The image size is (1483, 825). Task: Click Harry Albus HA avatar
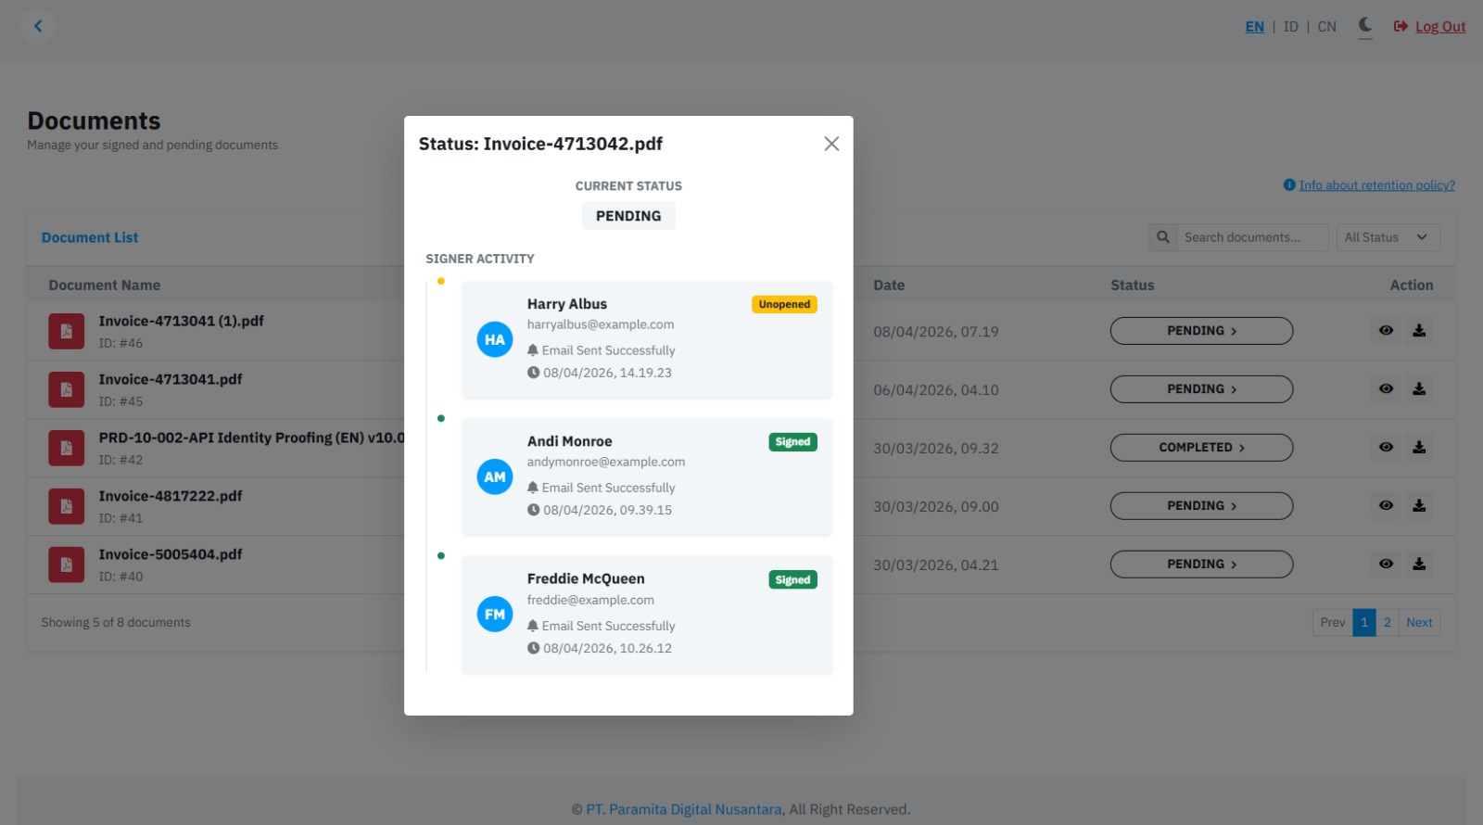click(495, 339)
